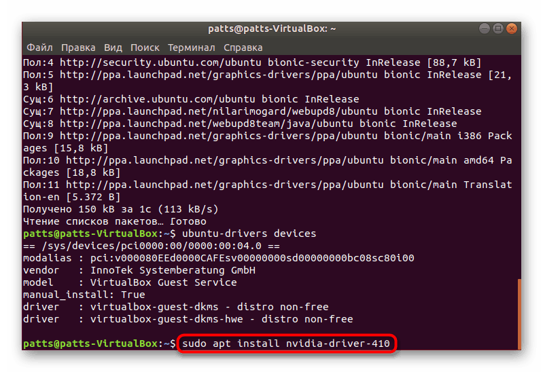Click the Сущ:6 archive.ubuntu.com line
The height and width of the screenshot is (372, 543).
(191, 99)
